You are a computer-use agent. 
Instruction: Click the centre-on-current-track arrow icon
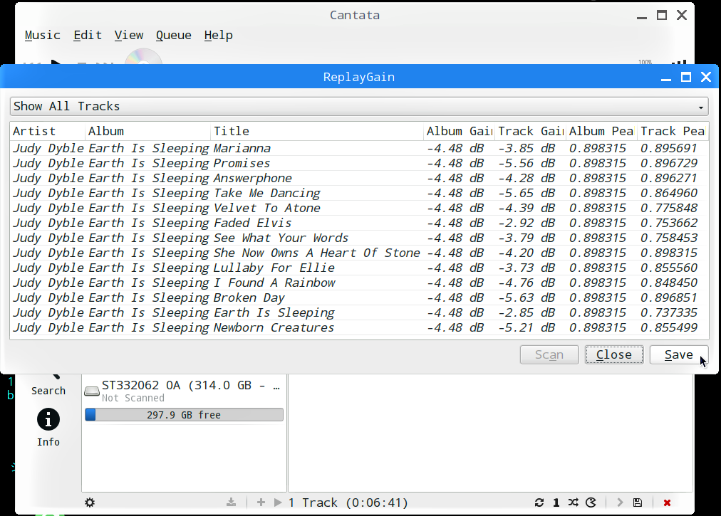(x=620, y=502)
